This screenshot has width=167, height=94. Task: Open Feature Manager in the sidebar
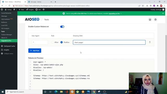point(7,35)
